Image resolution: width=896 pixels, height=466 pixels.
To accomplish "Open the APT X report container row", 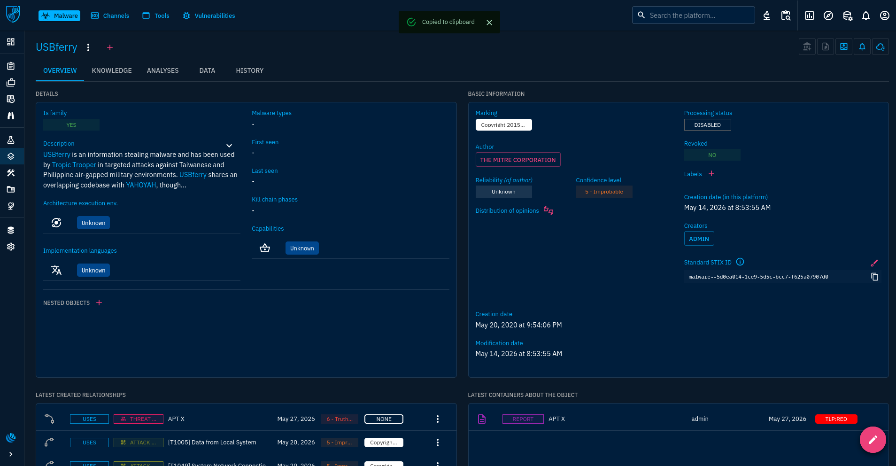I will 678,419.
